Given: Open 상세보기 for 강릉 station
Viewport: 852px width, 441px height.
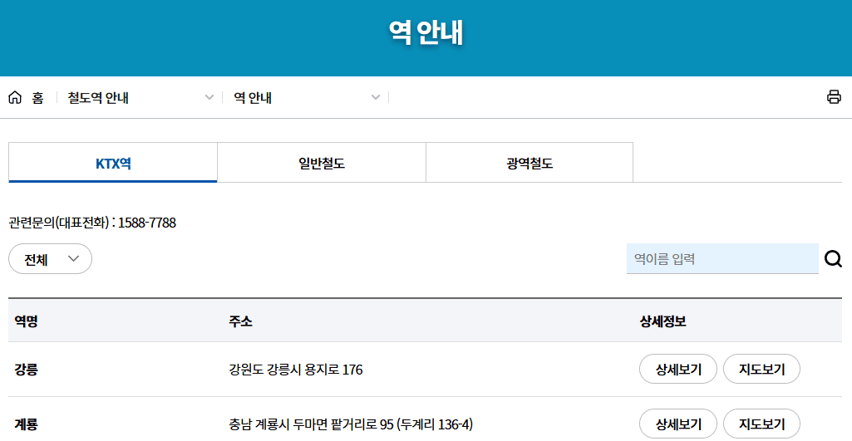Looking at the screenshot, I should coord(678,370).
